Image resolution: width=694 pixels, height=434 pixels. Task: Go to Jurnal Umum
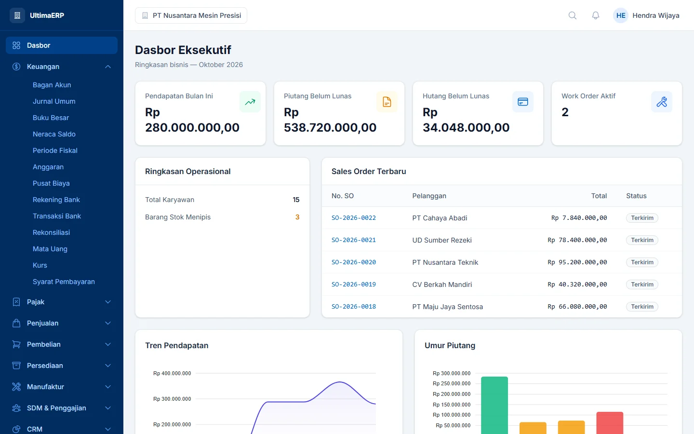(x=54, y=101)
